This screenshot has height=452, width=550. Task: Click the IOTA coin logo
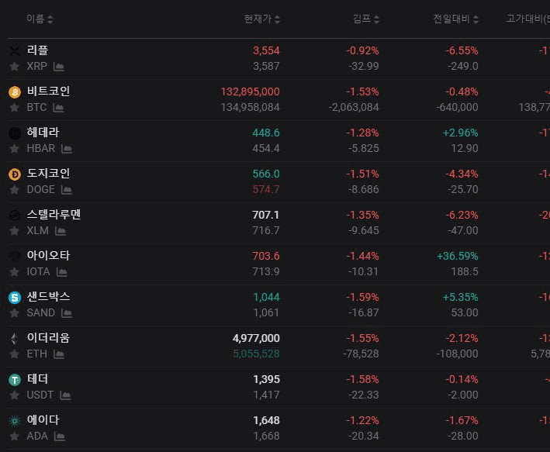click(x=15, y=257)
